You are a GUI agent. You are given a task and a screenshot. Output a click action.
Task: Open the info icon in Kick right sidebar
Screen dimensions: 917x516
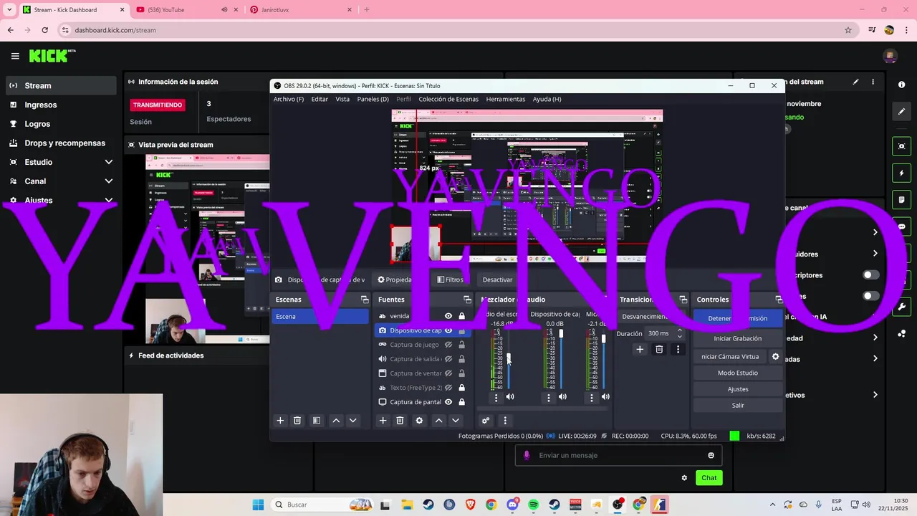click(x=901, y=85)
